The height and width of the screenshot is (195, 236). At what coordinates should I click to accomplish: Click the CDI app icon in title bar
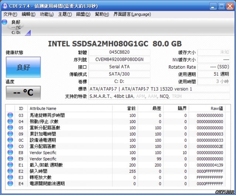[5, 6]
